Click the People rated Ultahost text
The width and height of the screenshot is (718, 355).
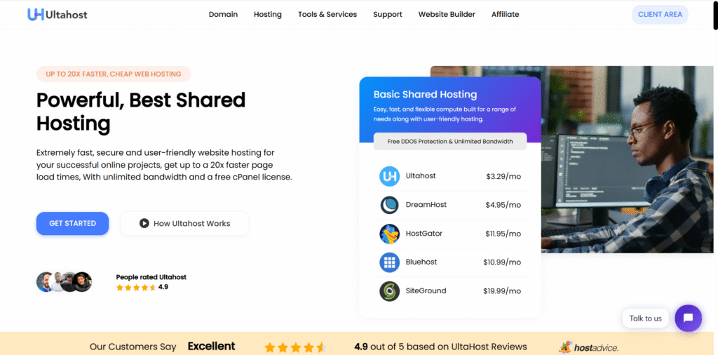pyautogui.click(x=151, y=277)
